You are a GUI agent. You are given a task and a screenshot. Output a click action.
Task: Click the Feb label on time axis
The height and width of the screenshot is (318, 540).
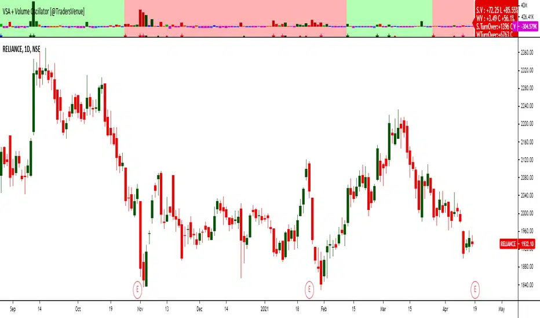pyautogui.click(x=324, y=309)
